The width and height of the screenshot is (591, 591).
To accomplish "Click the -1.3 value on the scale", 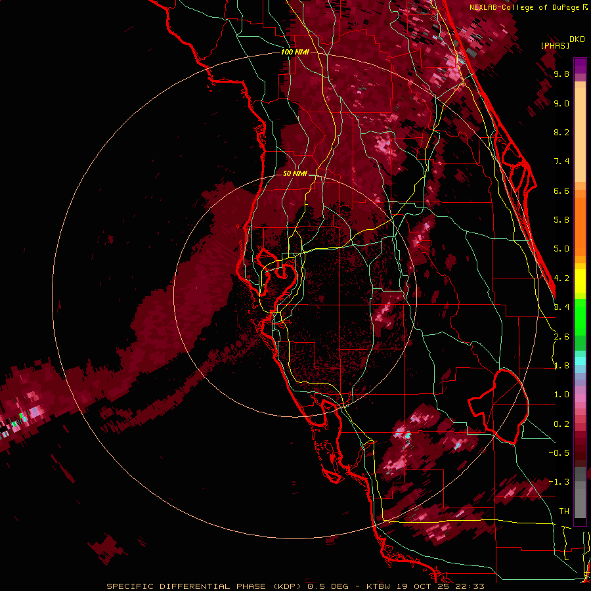I will pos(559,482).
